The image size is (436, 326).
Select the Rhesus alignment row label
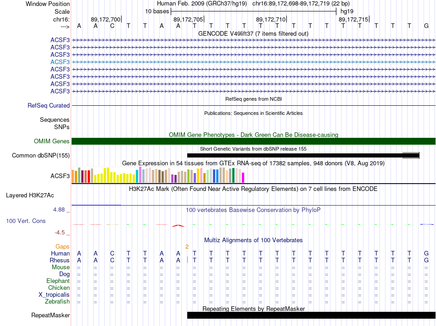pyautogui.click(x=60, y=261)
